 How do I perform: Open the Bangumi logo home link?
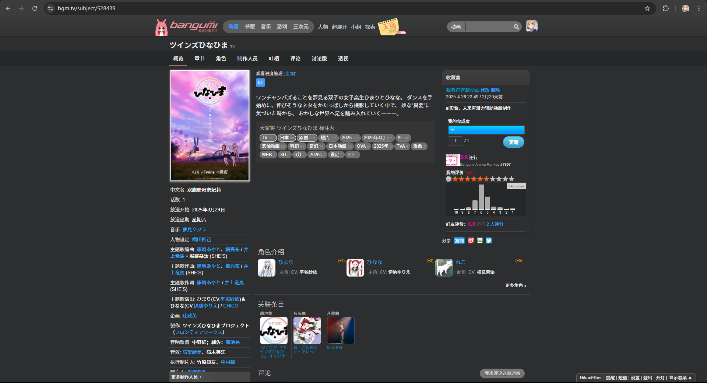point(186,27)
